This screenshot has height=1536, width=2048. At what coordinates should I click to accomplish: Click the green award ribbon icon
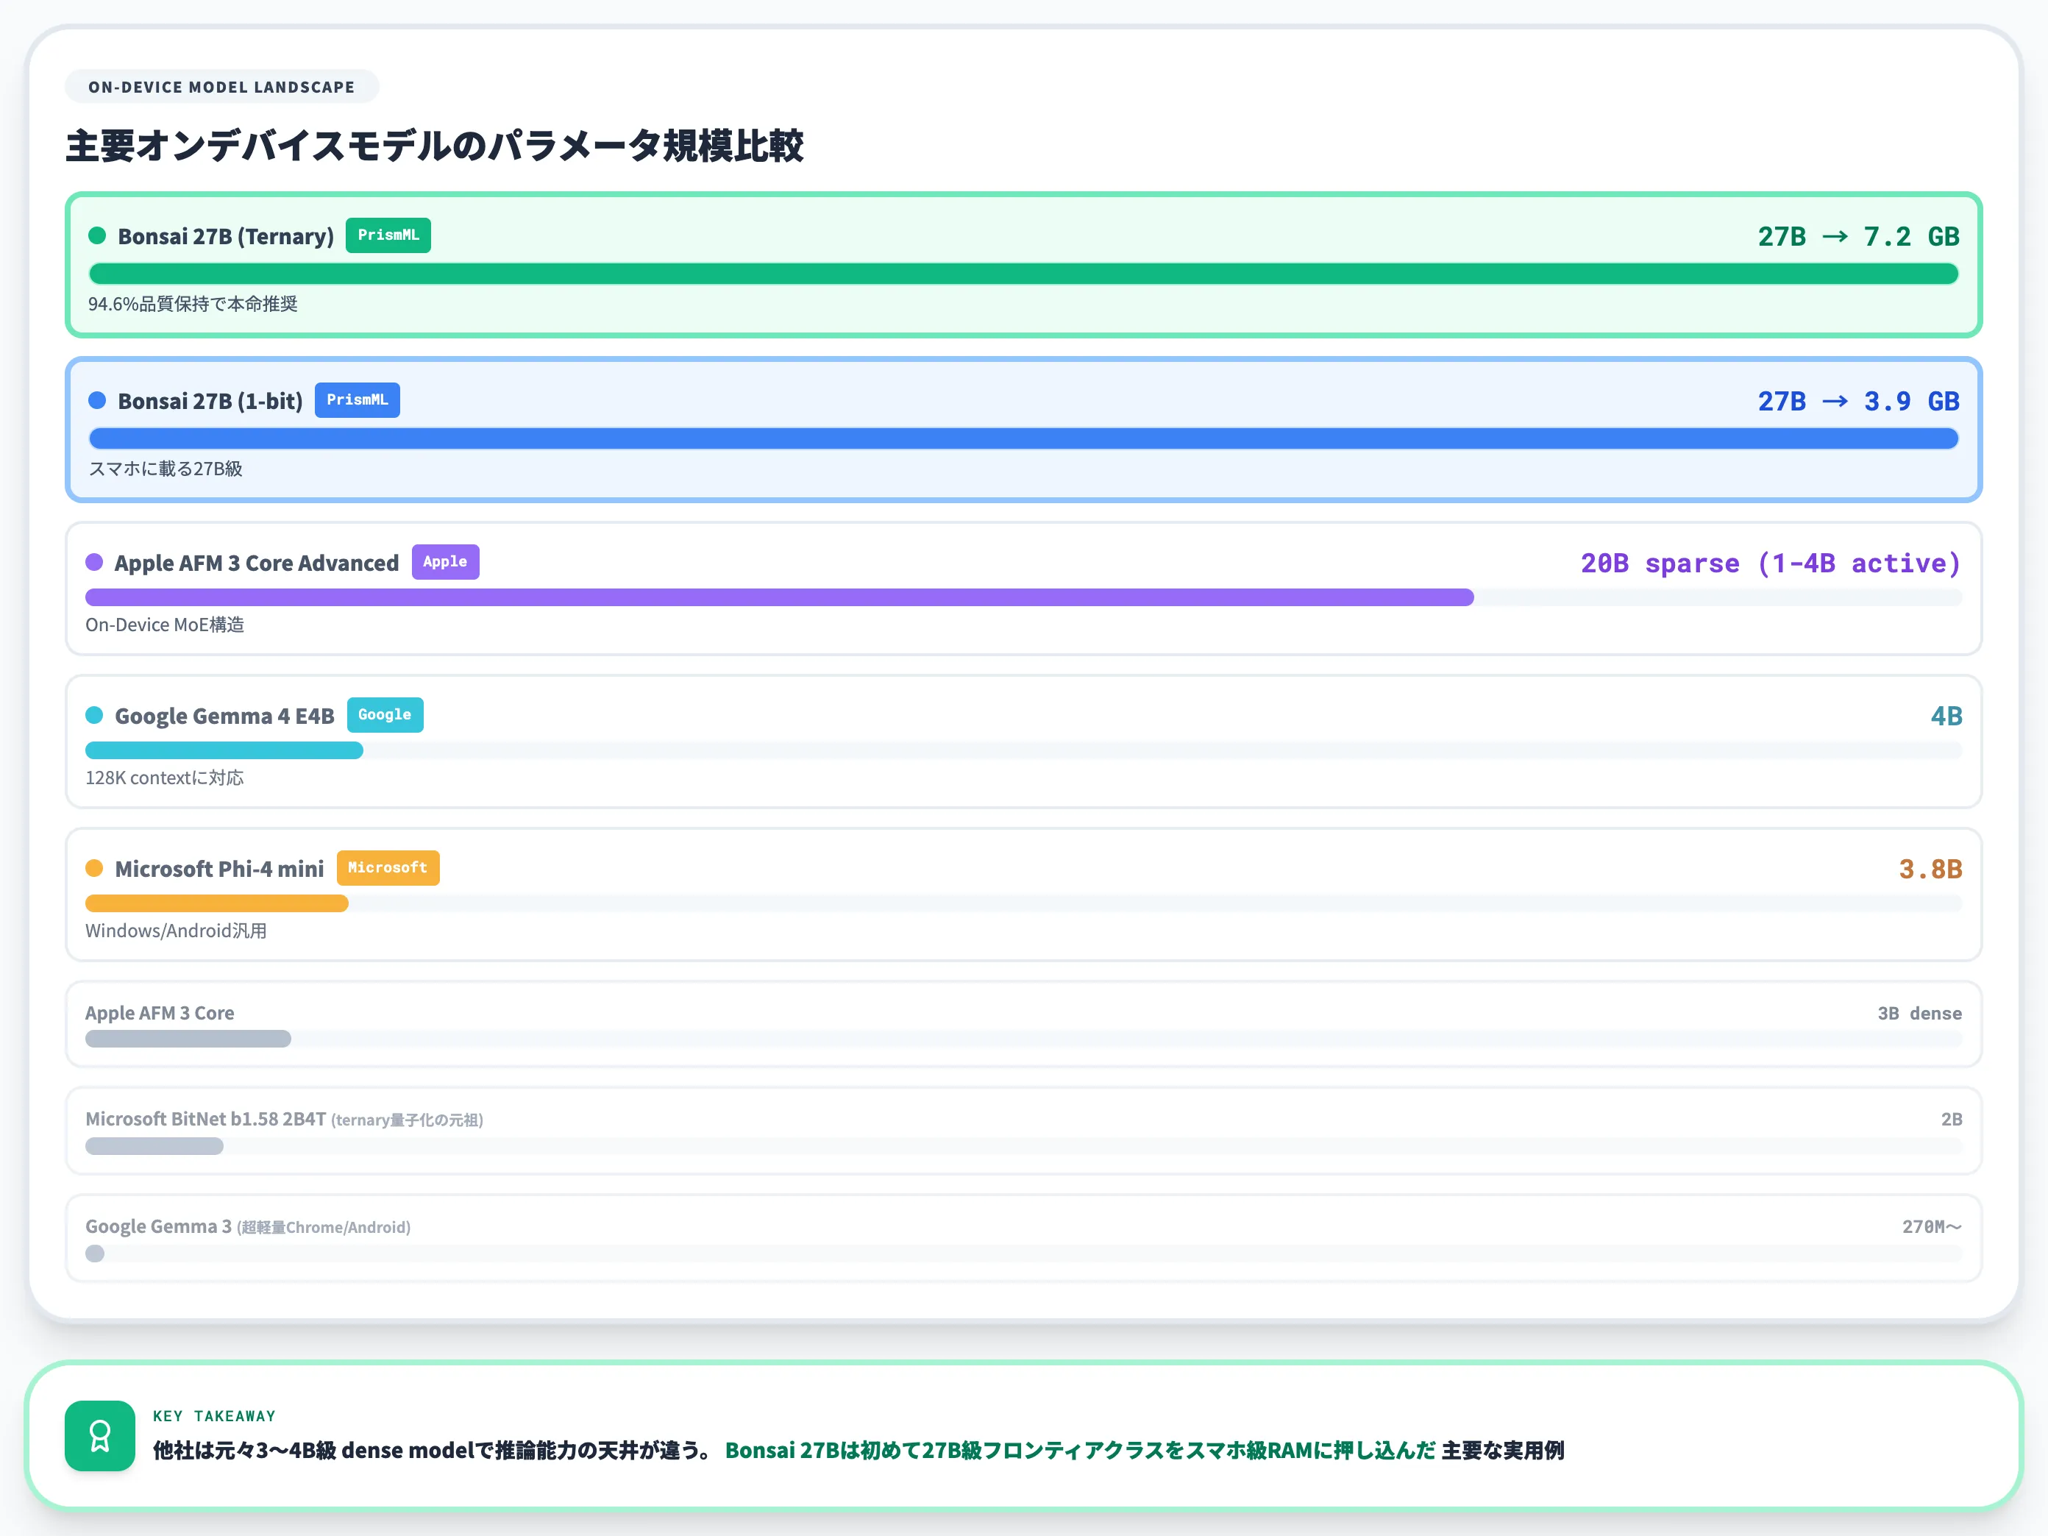coord(99,1435)
